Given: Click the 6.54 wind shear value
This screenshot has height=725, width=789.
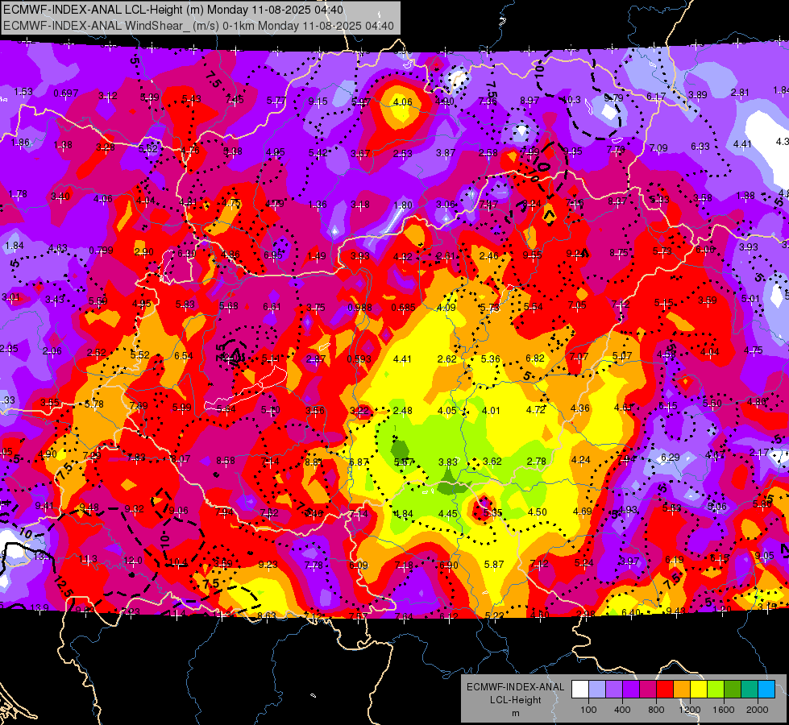Looking at the screenshot, I should (x=184, y=356).
